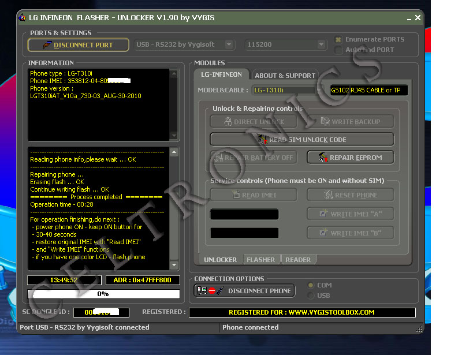
Task: Click the "Process completed" log line
Action: point(96,197)
